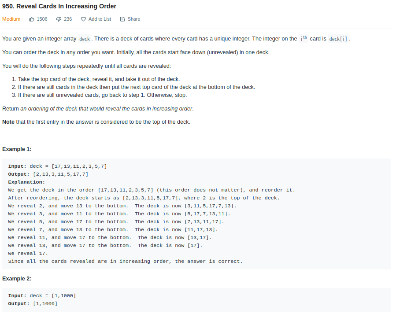This screenshot has height=317, width=396.
Task: Click the Example 1 input line with 17,13,11,2,3,5,7
Action: (58, 166)
